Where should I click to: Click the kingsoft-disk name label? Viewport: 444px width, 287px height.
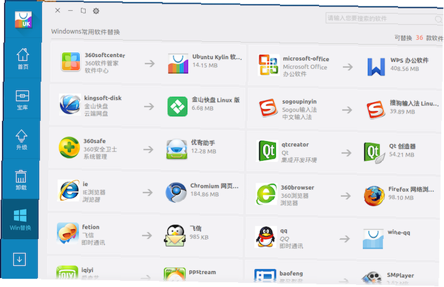tap(103, 98)
